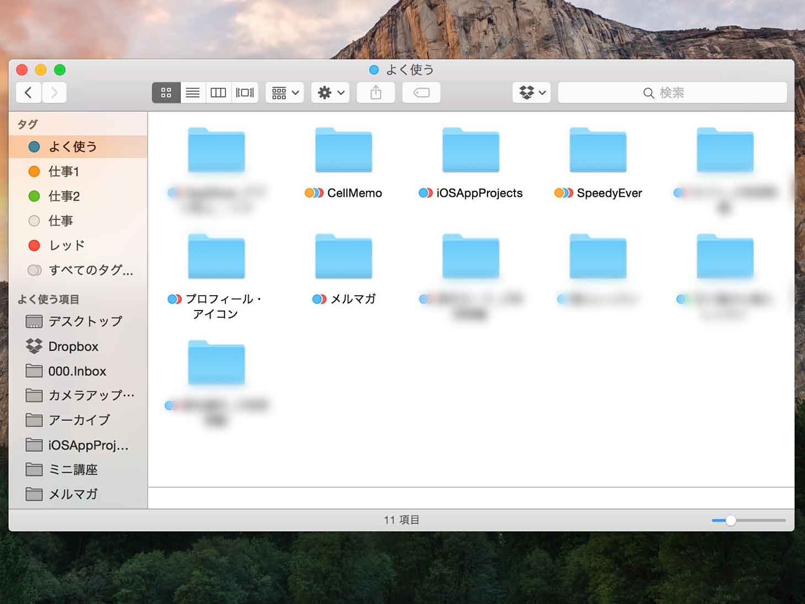Open カメラアップ… folder in sidebar

click(78, 395)
